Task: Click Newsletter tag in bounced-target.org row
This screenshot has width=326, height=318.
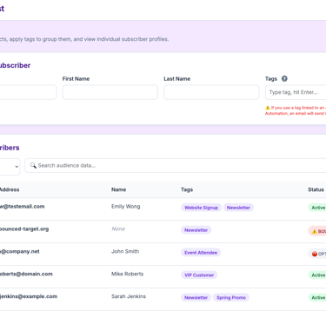Action: point(196,230)
